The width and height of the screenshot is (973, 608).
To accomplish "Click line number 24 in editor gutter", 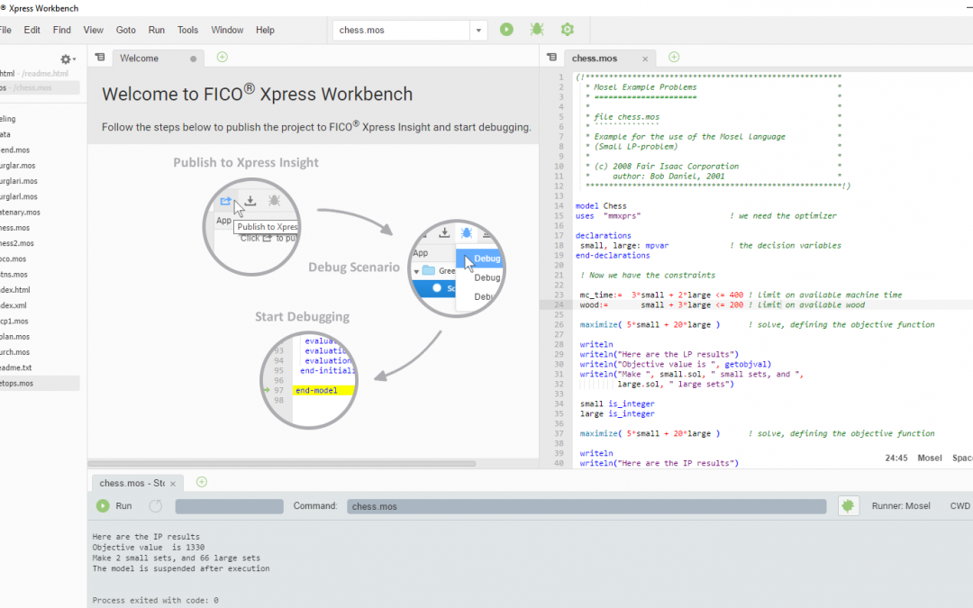I will point(559,304).
